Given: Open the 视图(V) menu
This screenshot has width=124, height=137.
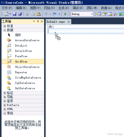Looking at the screenshot, I should tap(35, 8).
